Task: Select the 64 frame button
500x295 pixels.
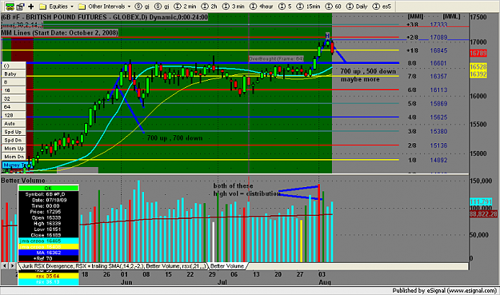Action: (14, 107)
